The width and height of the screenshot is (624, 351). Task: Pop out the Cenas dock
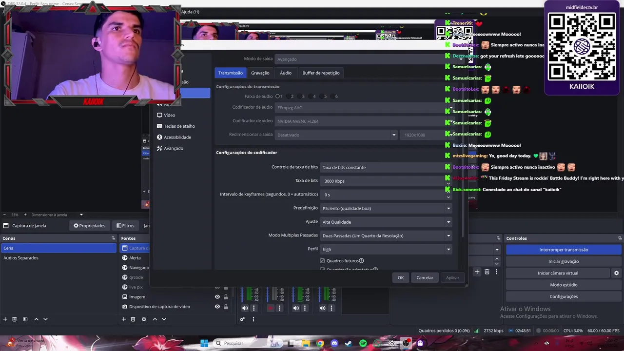113,238
